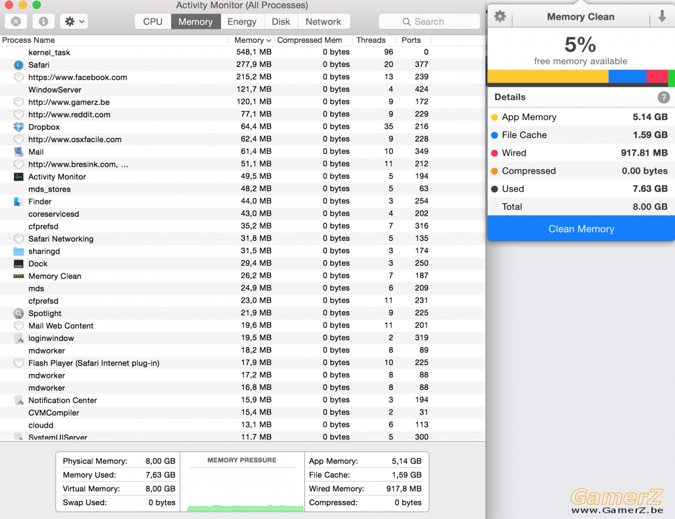The image size is (675, 519).
Task: Click the Memory Clean RAM chip icon
Action: point(19,276)
